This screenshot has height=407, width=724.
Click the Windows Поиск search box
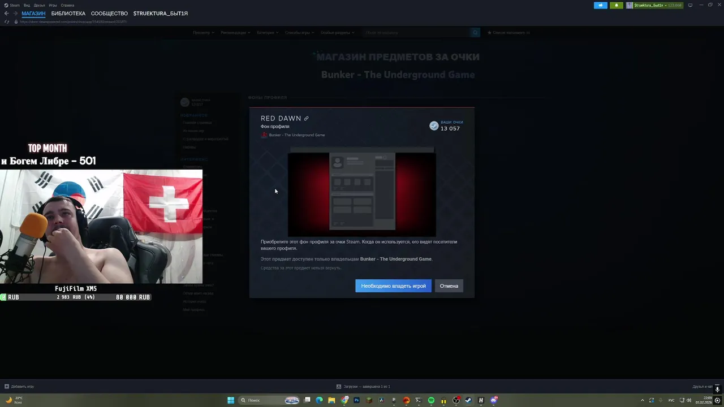(x=269, y=400)
